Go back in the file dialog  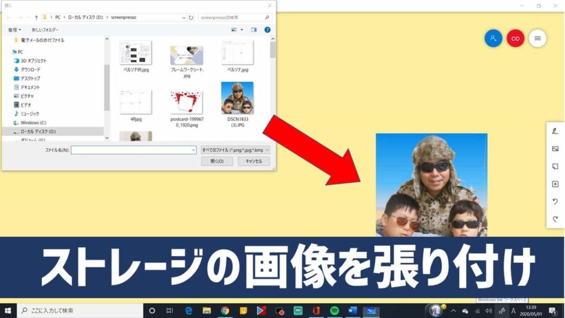pos(9,17)
